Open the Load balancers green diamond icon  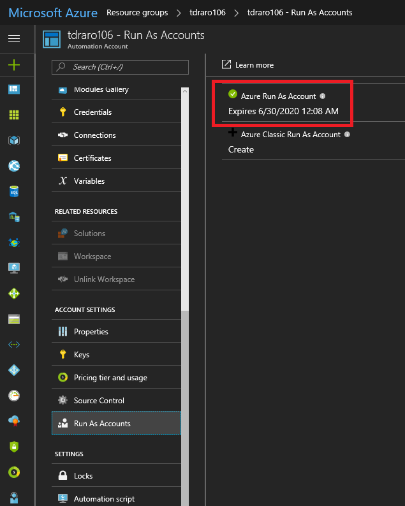point(14,294)
